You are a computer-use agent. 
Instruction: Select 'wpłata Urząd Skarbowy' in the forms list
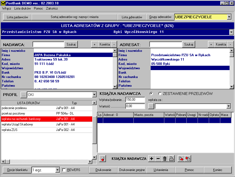pyautogui.click(x=47, y=124)
